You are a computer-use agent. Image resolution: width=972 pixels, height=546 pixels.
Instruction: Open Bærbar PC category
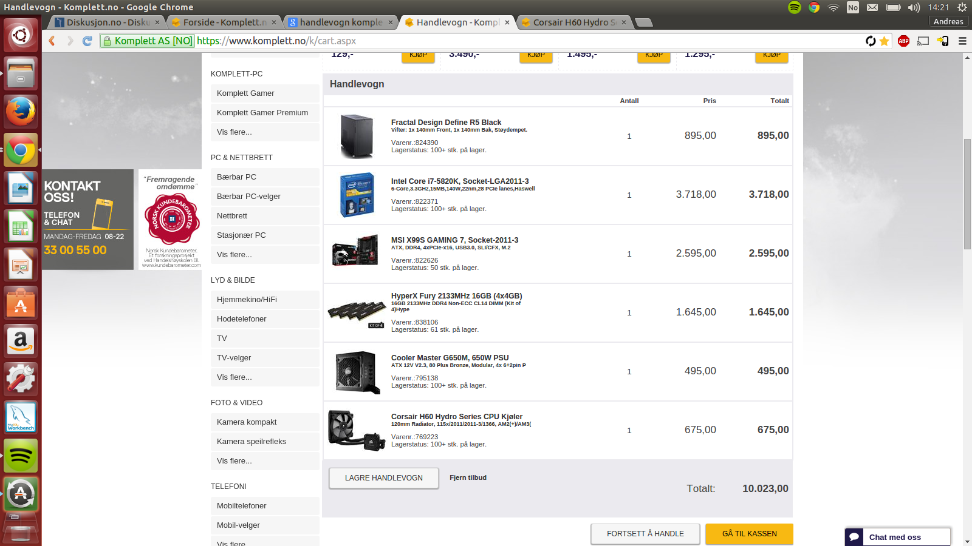[x=265, y=177]
